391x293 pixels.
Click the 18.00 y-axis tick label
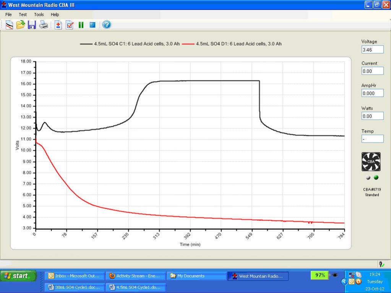pyautogui.click(x=26, y=61)
